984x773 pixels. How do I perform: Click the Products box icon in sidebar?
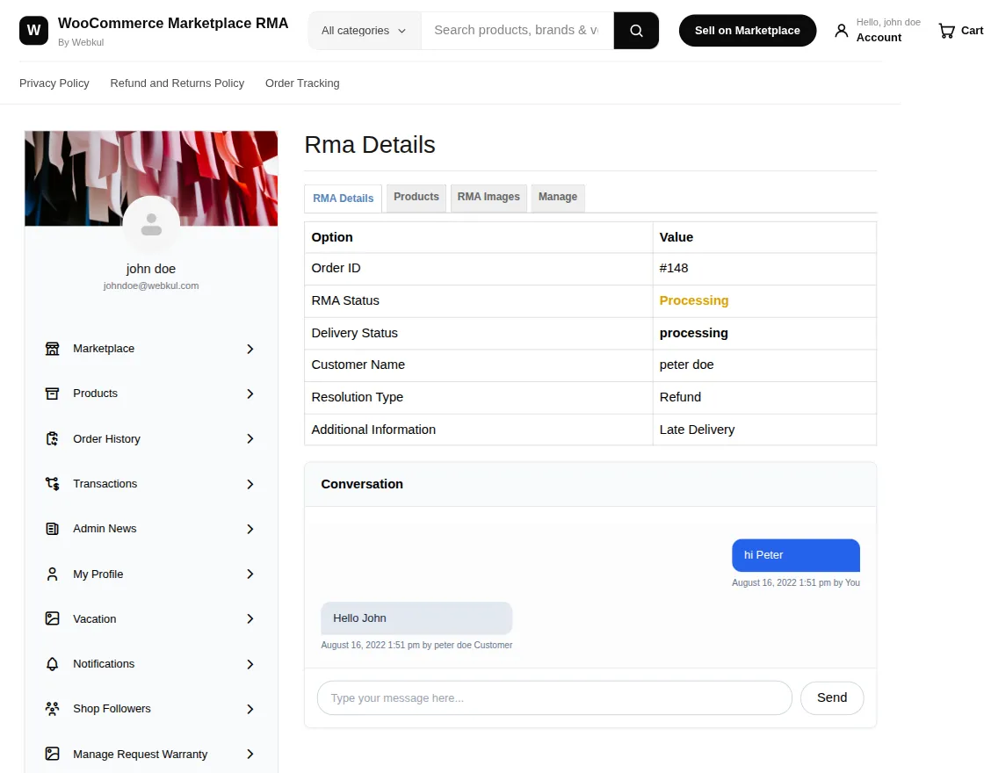[52, 394]
